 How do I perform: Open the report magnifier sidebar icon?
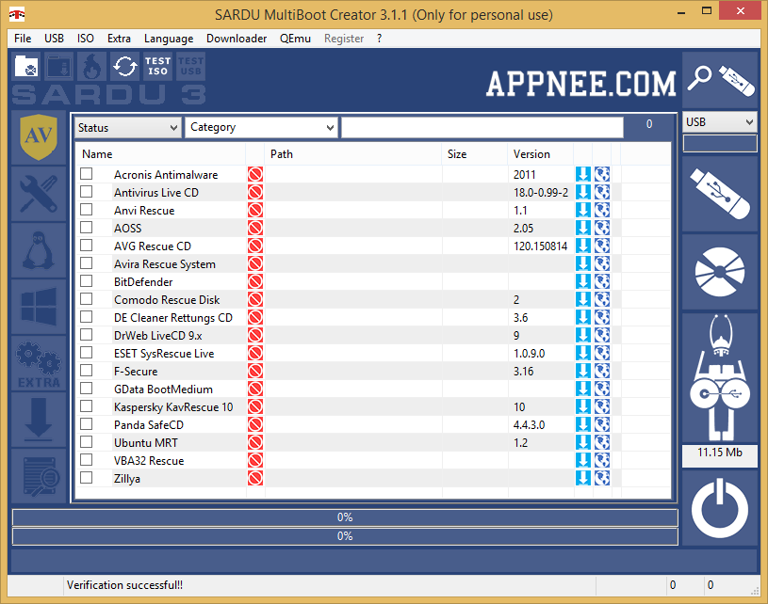(39, 476)
